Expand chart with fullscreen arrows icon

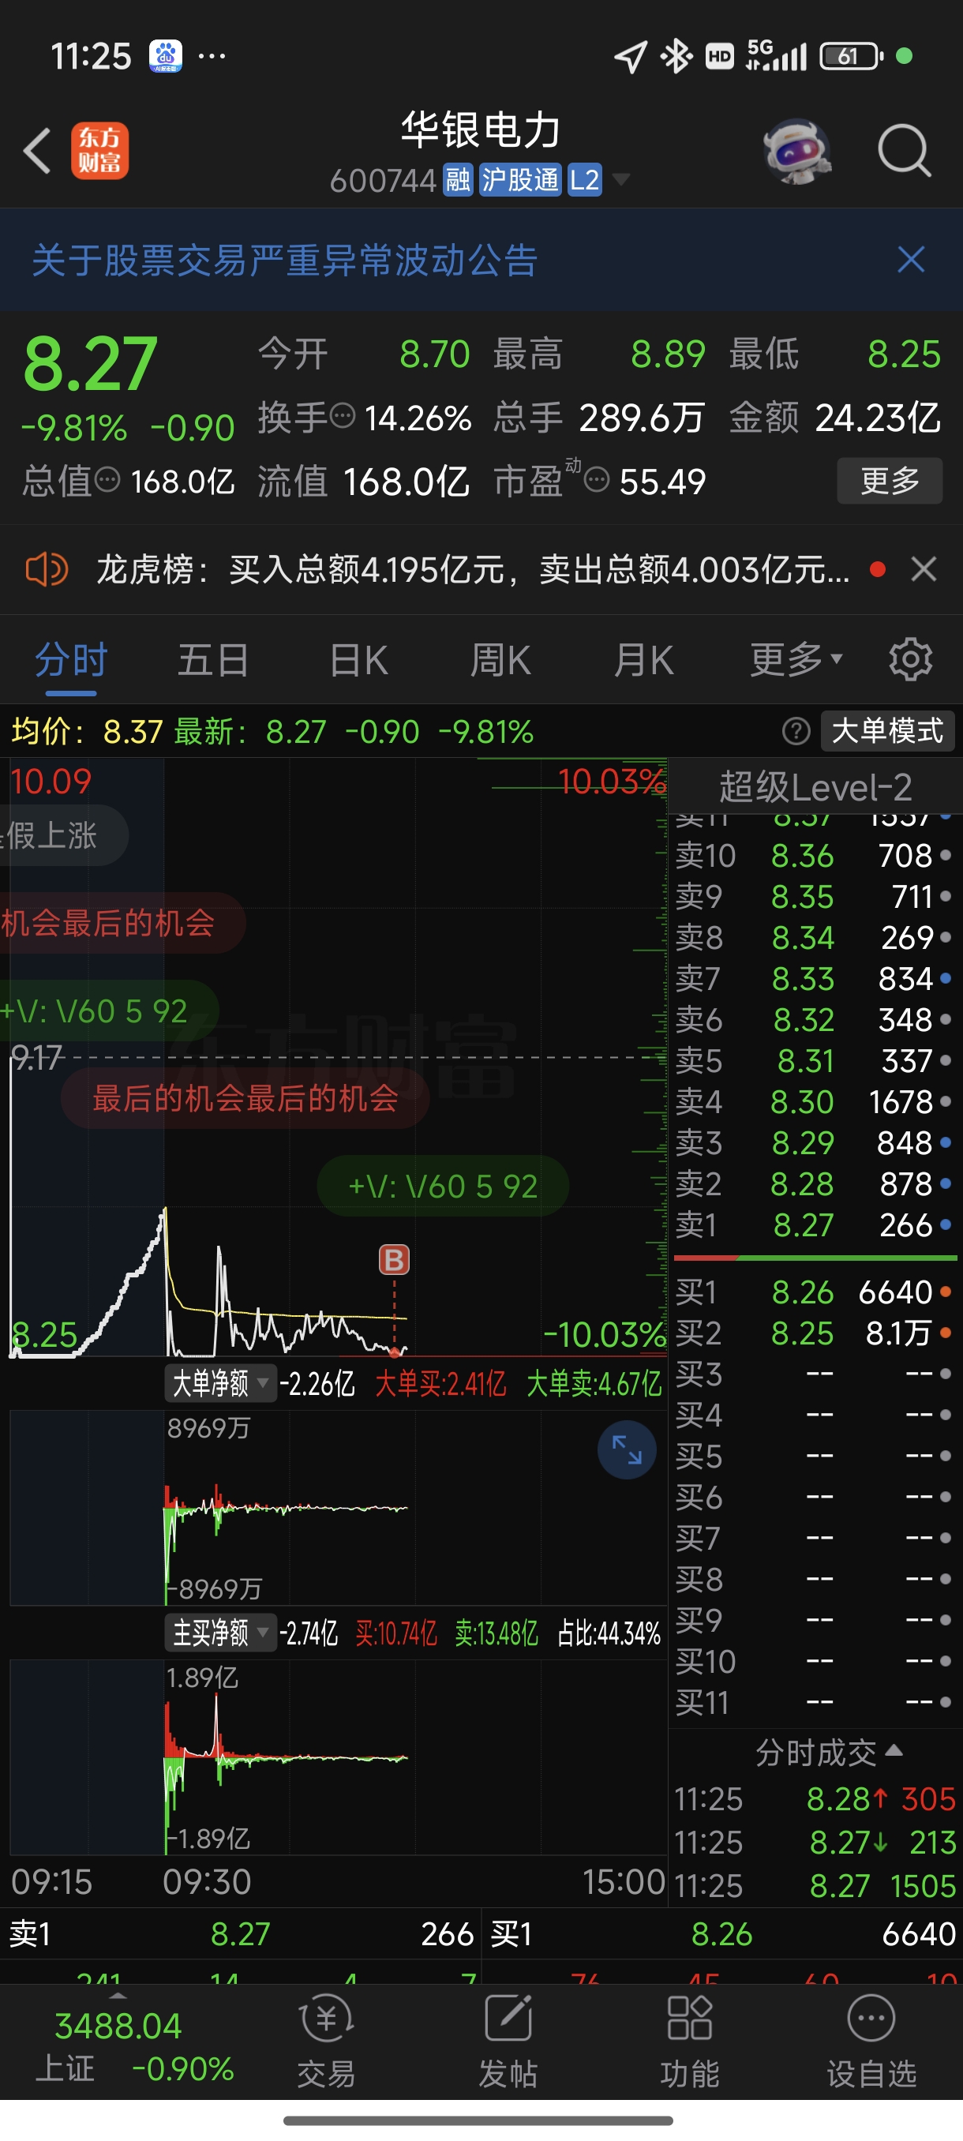(x=627, y=1450)
